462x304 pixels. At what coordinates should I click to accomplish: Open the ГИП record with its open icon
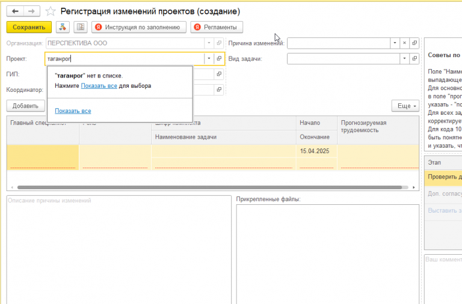(x=219, y=74)
